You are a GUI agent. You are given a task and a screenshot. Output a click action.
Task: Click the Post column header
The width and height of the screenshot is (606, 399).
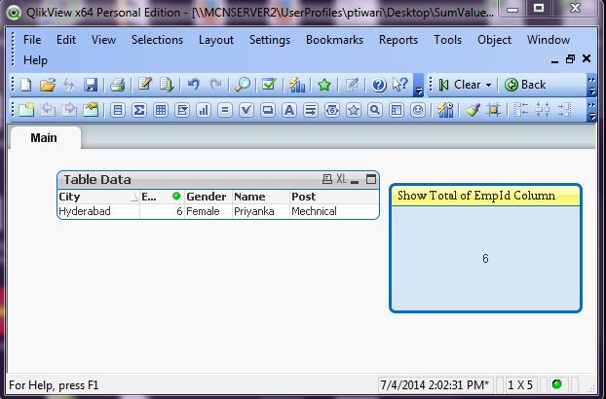tap(334, 197)
